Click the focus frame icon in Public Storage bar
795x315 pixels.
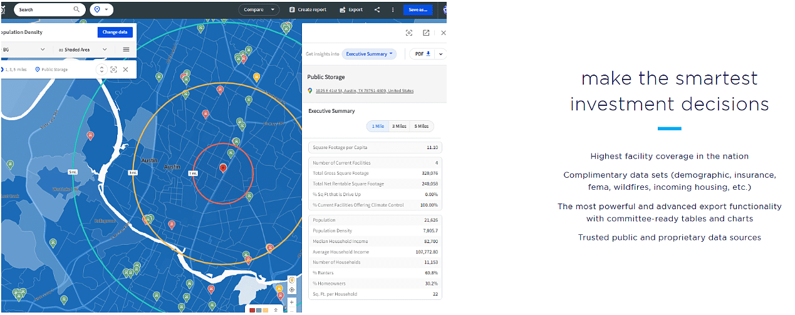[113, 70]
